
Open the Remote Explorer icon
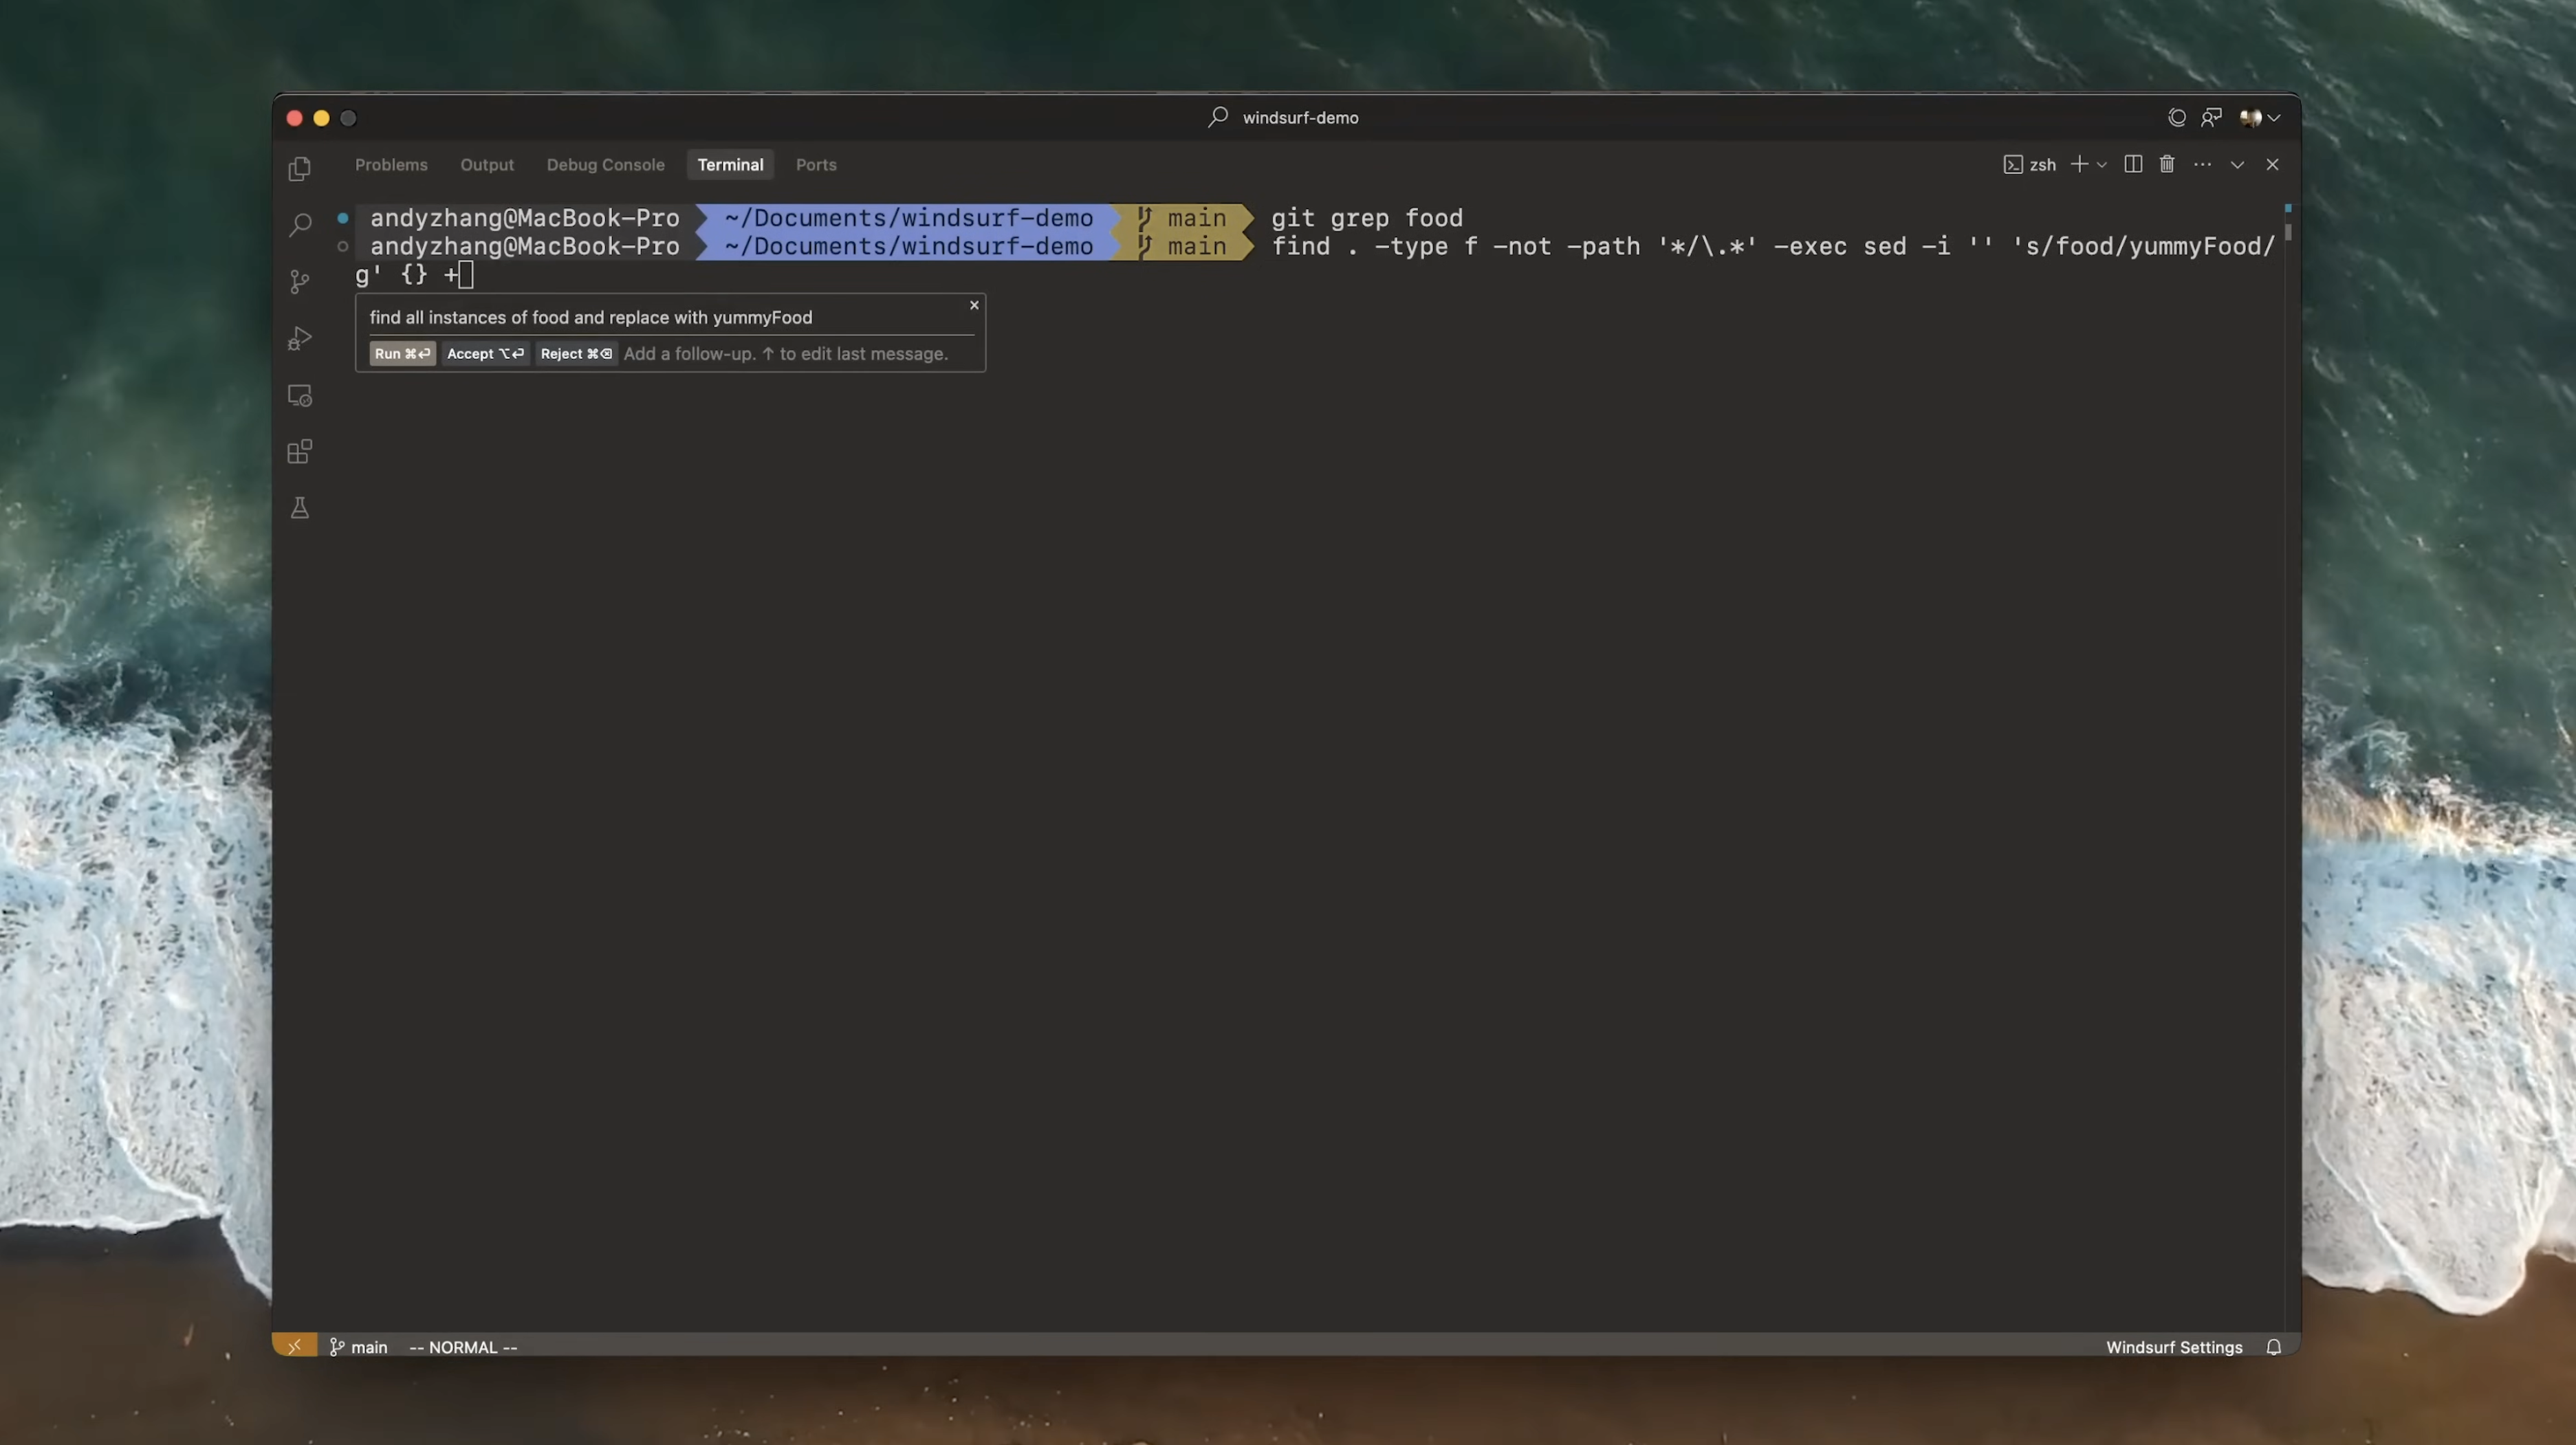pyautogui.click(x=299, y=396)
